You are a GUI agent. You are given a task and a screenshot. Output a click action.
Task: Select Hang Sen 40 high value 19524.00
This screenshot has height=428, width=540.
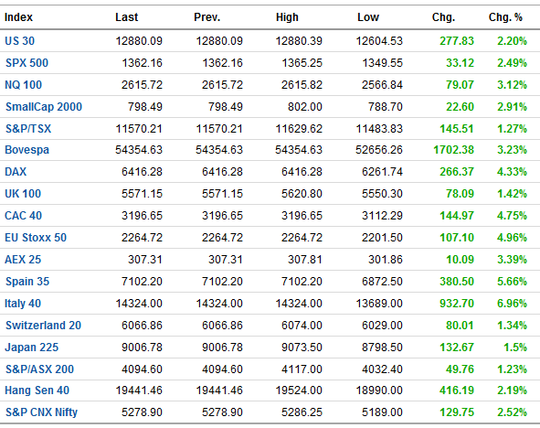pyautogui.click(x=299, y=391)
